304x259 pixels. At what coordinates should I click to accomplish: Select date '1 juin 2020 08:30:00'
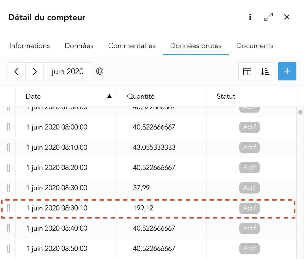pos(57,188)
